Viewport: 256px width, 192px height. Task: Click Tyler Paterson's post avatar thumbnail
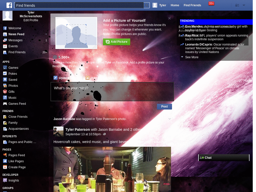[x=58, y=131]
